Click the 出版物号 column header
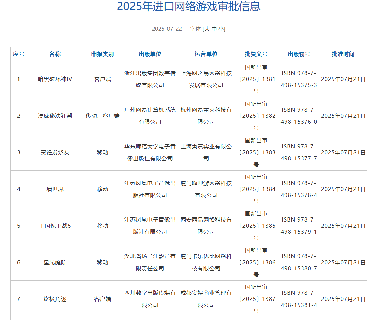The image size is (374, 320). click(x=299, y=54)
